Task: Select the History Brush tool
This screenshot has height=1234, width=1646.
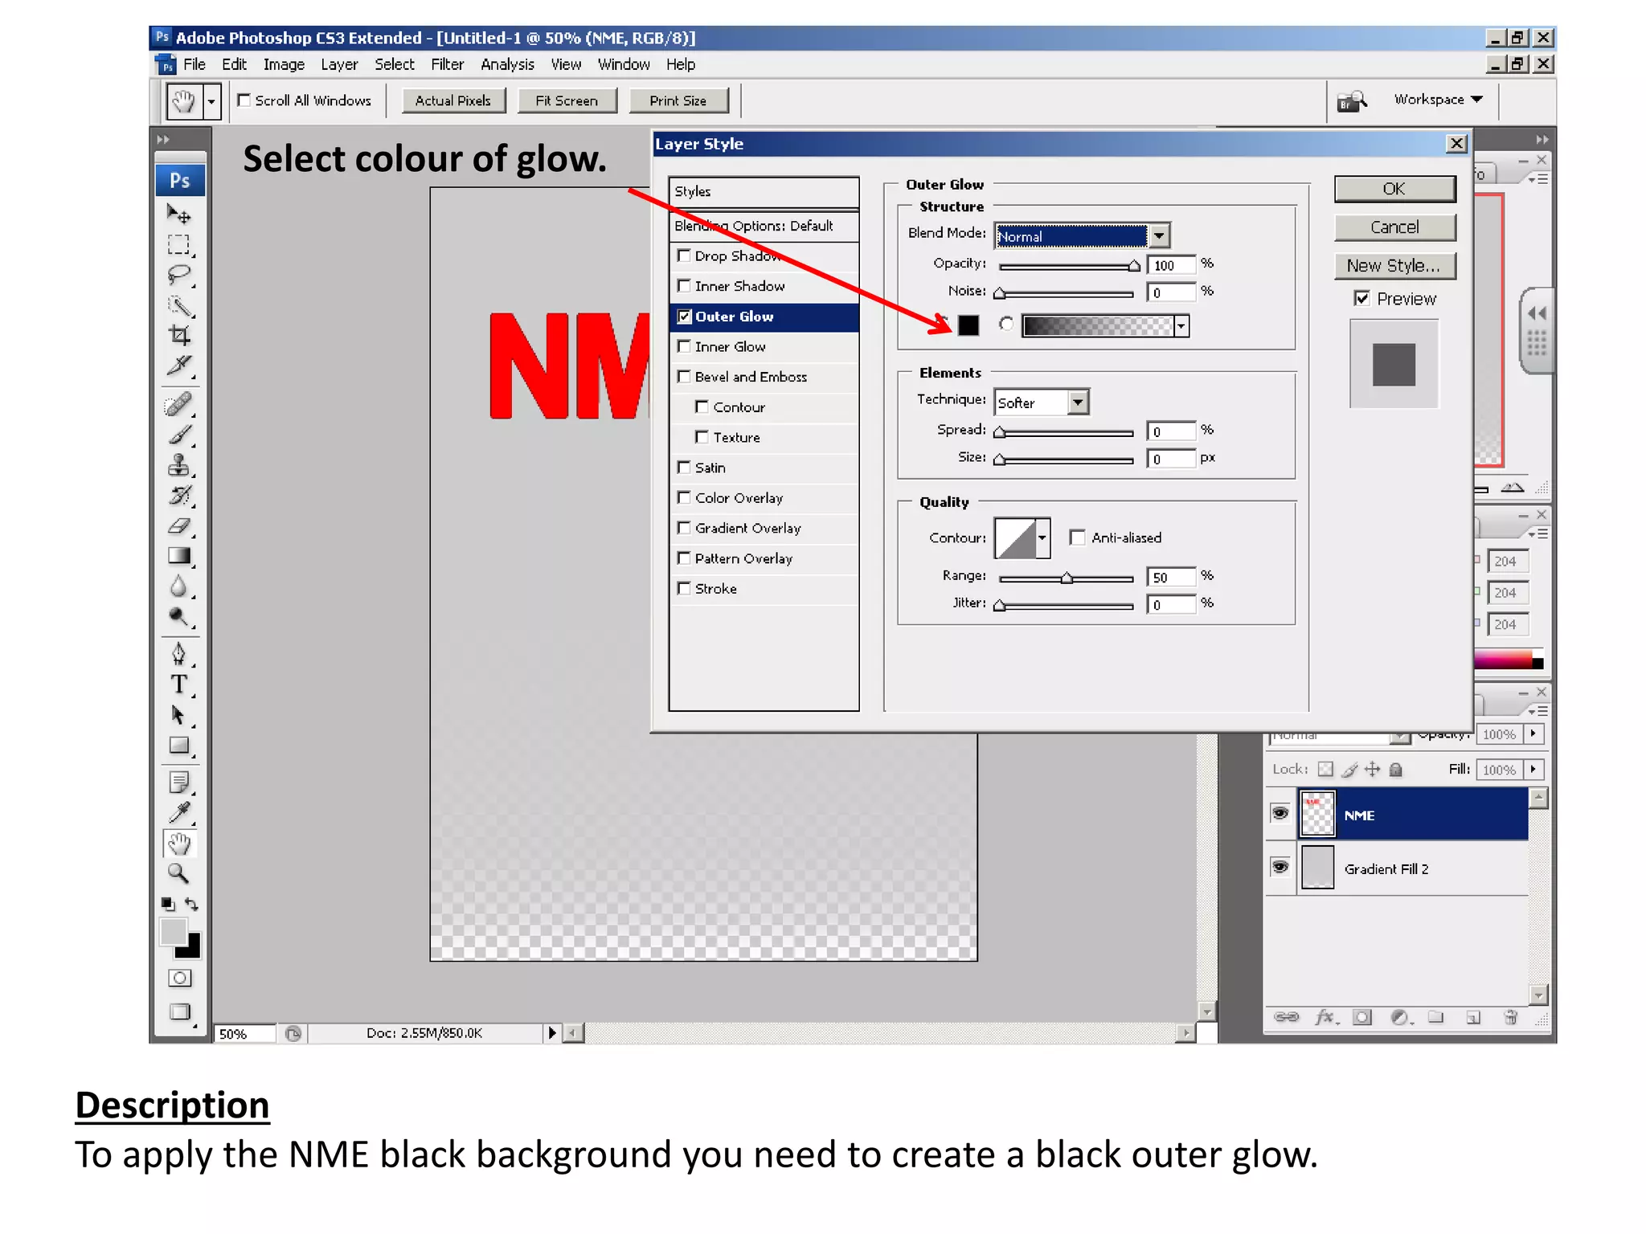Action: (x=178, y=496)
